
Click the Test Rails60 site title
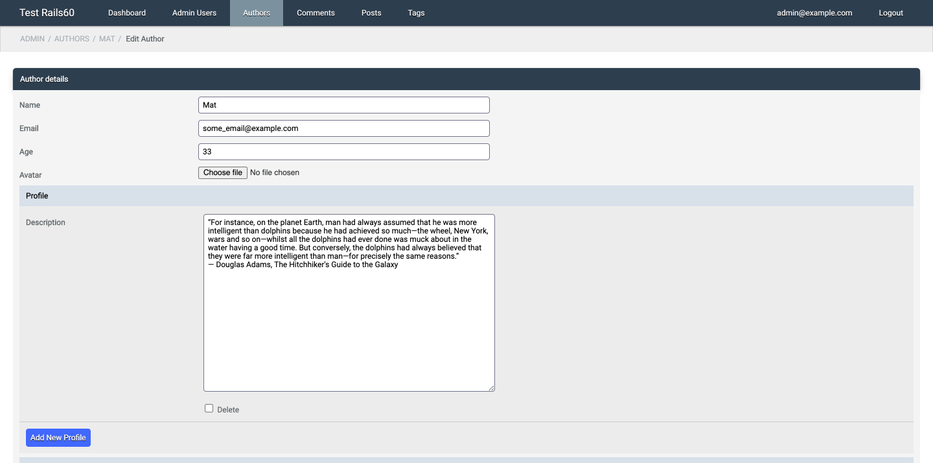(x=47, y=13)
